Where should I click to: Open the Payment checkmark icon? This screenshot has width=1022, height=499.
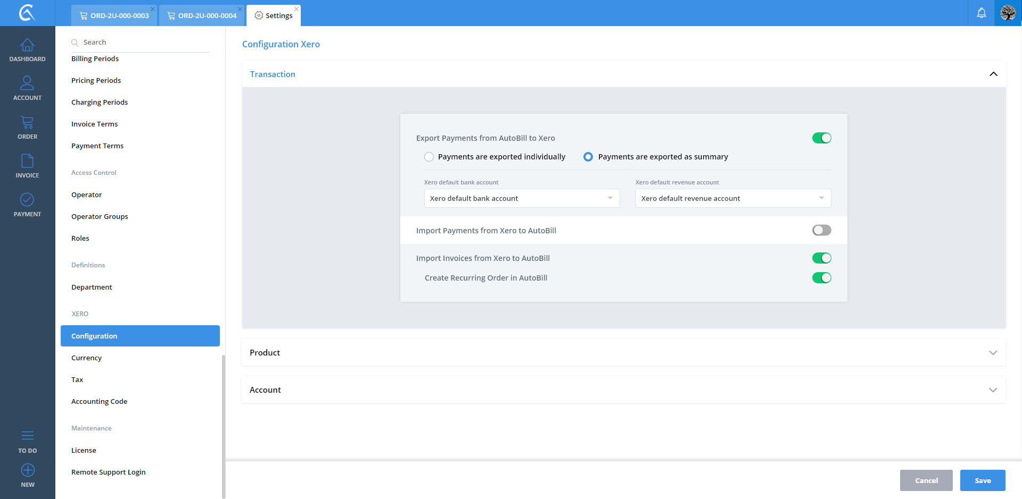[27, 200]
